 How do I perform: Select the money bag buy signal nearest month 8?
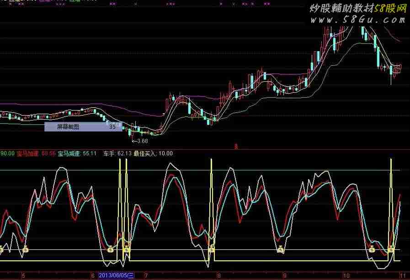212,249
